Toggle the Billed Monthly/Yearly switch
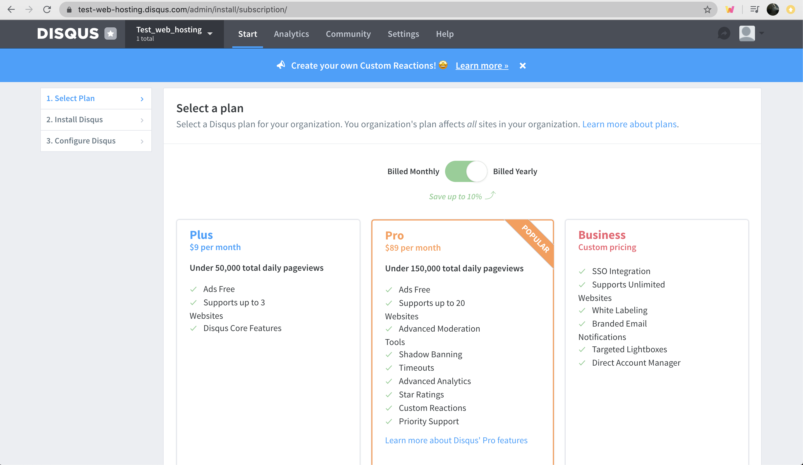 point(466,171)
